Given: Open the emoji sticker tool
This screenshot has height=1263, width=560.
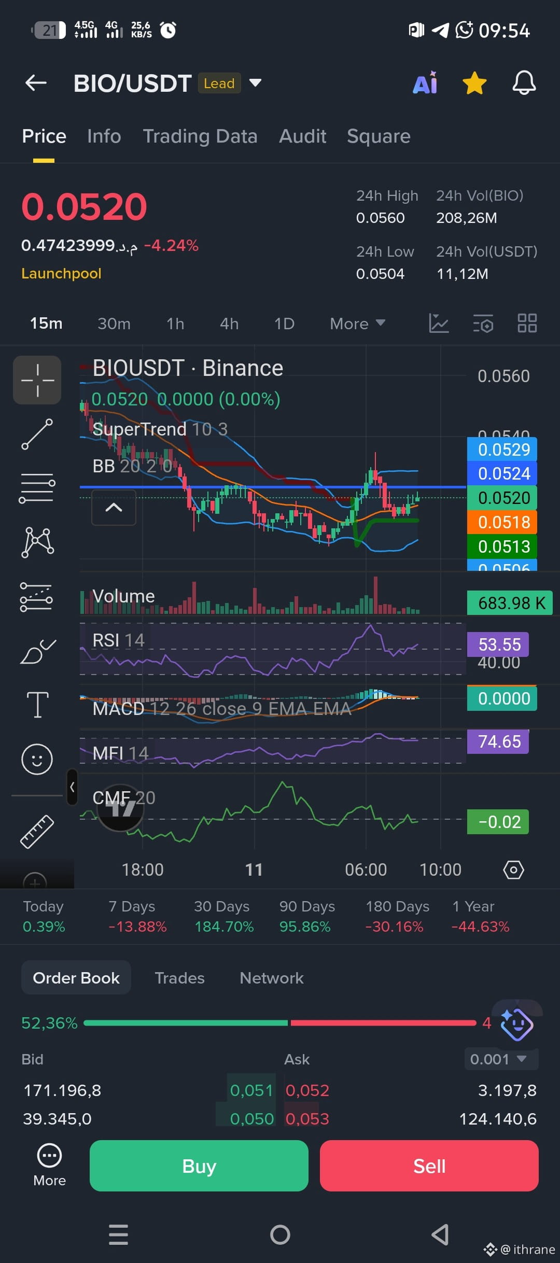Looking at the screenshot, I should 37,760.
